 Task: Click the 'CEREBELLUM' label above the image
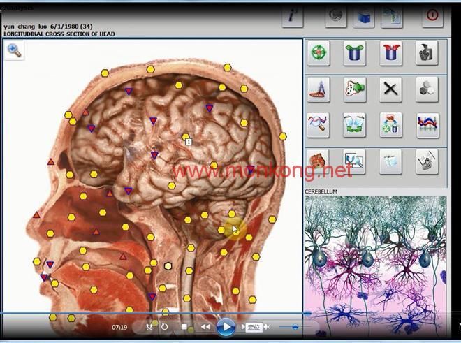(x=321, y=191)
